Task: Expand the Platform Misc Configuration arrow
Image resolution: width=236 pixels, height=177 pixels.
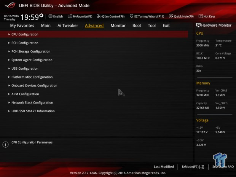Action: [9, 77]
